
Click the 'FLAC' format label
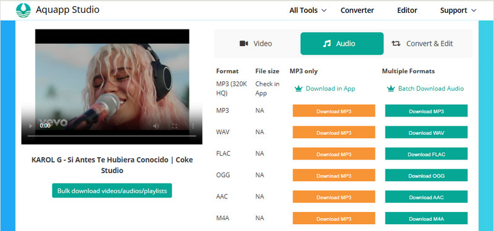(x=223, y=153)
